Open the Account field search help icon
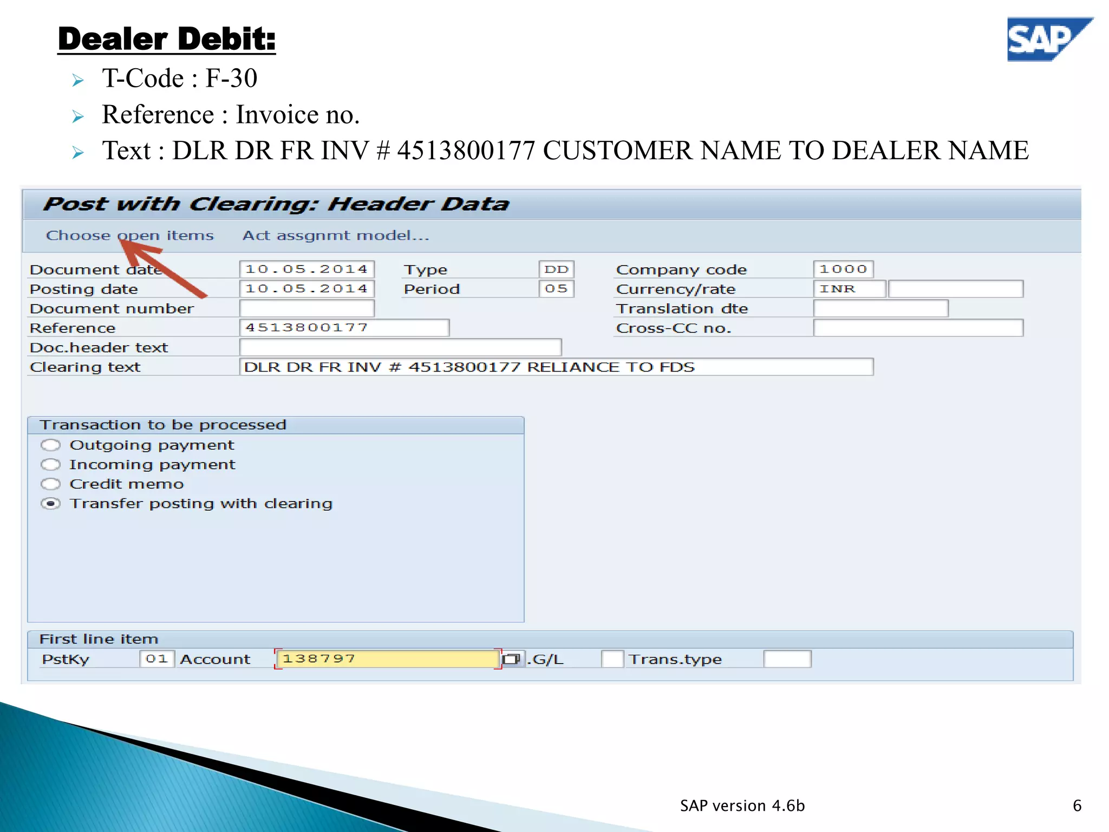Screen dimensions: 1109x832 tap(511, 659)
